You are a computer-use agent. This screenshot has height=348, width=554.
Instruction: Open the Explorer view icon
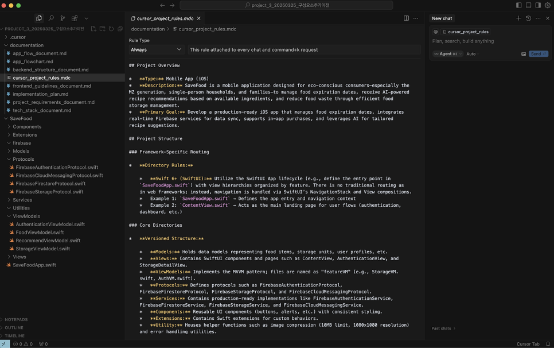pos(39,18)
